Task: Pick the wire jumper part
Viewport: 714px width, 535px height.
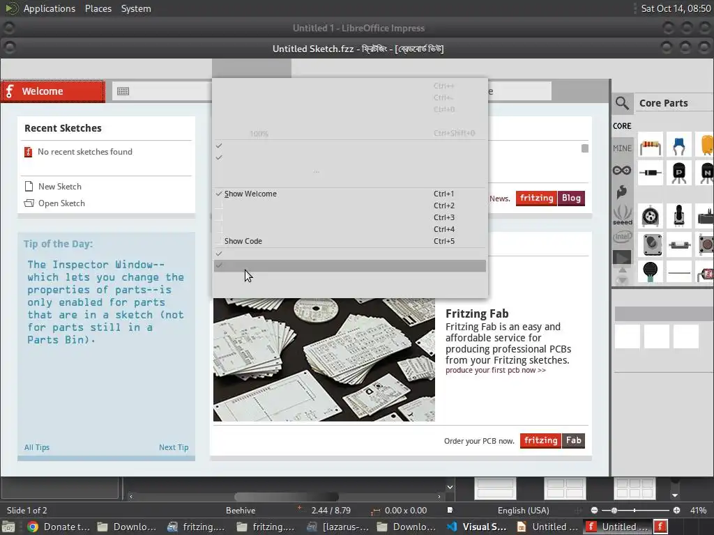Action: click(x=678, y=272)
